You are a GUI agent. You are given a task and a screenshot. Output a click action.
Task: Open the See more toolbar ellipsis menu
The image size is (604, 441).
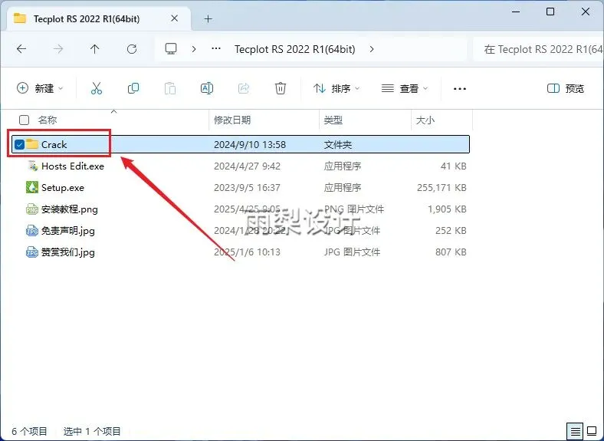[x=460, y=89]
